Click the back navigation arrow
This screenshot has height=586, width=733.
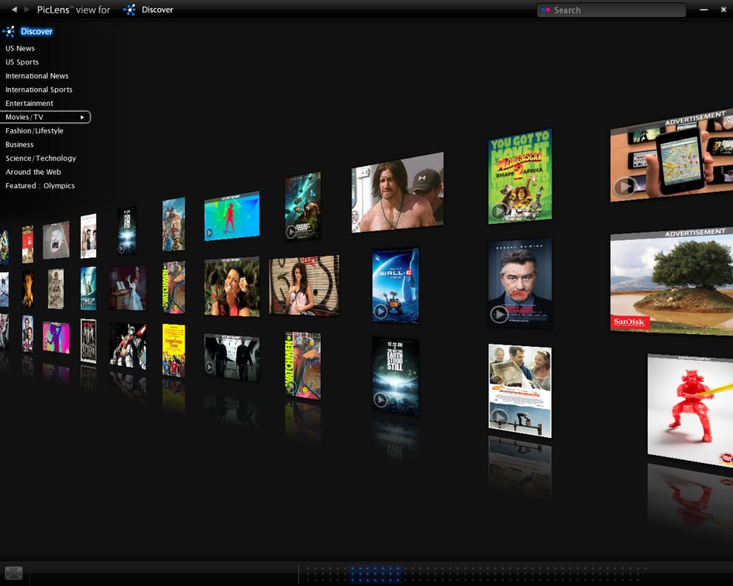click(14, 9)
